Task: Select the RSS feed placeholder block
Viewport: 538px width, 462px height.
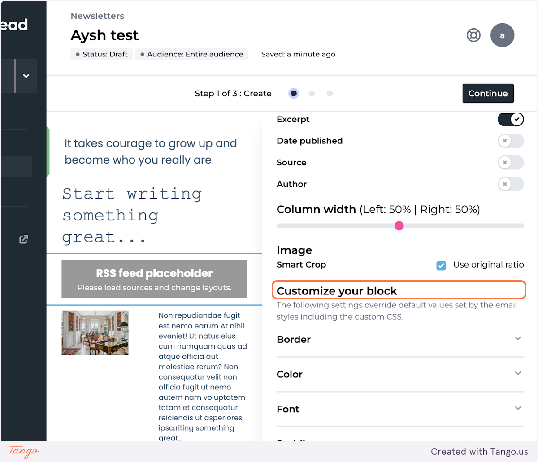Action: 154,279
